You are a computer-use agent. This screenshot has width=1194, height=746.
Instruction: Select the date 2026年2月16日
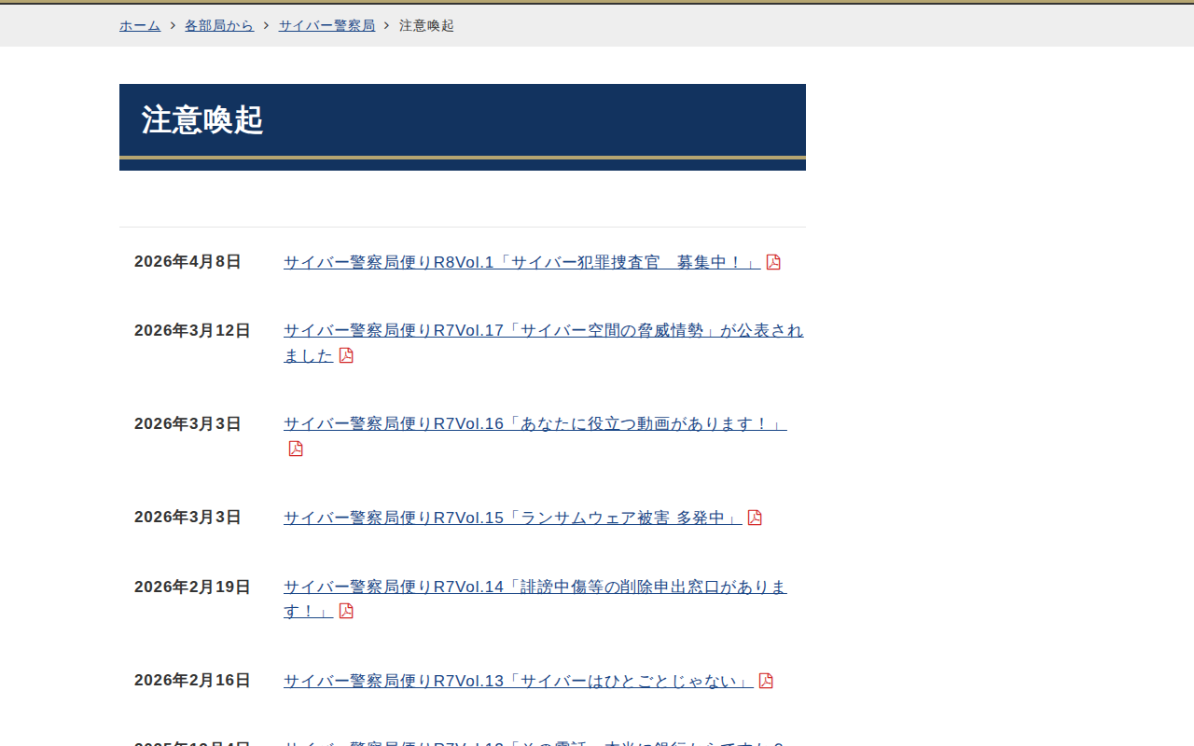pyautogui.click(x=192, y=681)
